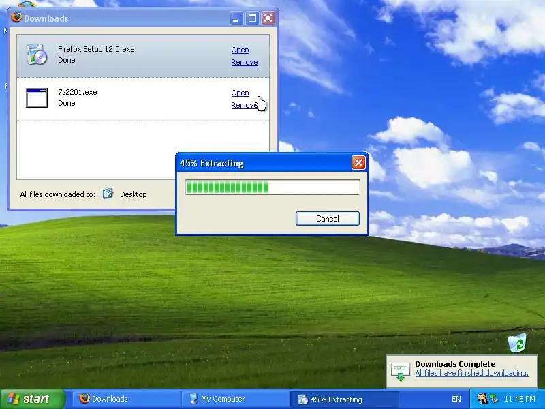Viewport: 545px width, 409px height.
Task: Click the 11:48 PM system clock
Action: click(x=520, y=399)
